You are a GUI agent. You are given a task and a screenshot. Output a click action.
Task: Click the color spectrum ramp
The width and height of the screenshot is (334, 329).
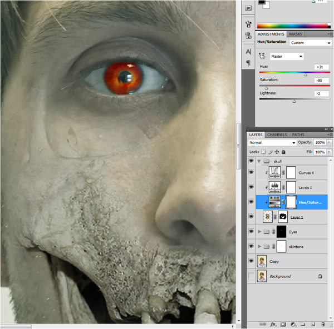[x=293, y=26]
